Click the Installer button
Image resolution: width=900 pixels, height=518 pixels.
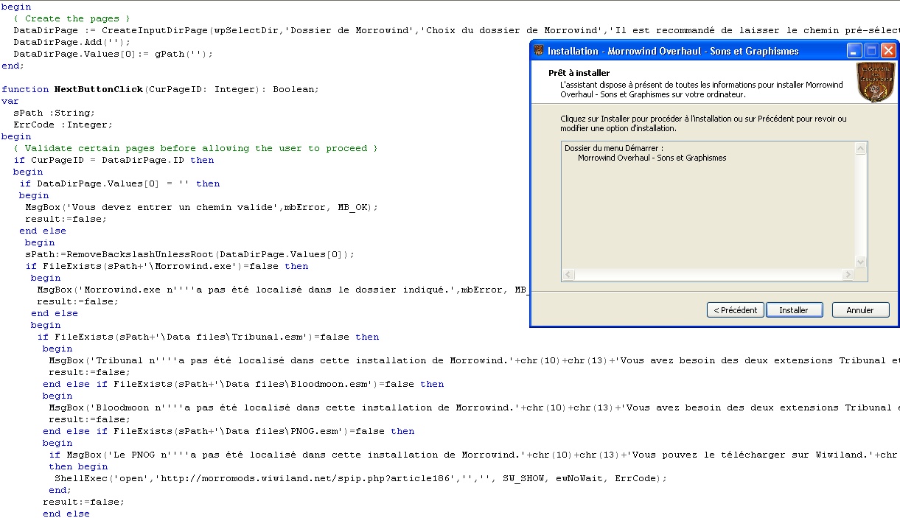coord(794,310)
